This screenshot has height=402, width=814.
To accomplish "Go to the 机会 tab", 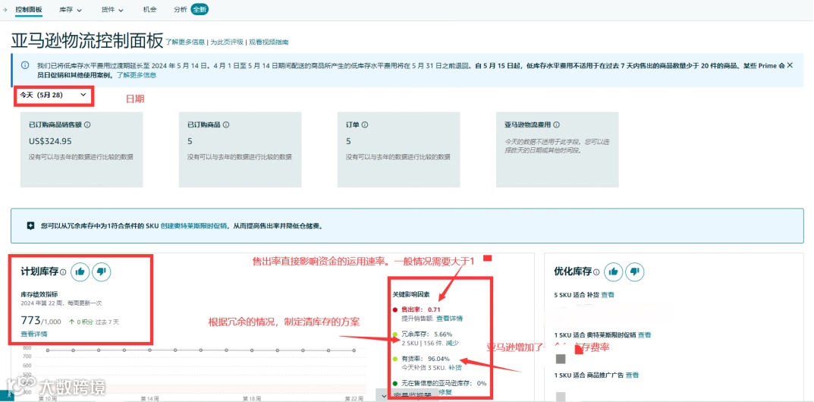I will (x=149, y=9).
